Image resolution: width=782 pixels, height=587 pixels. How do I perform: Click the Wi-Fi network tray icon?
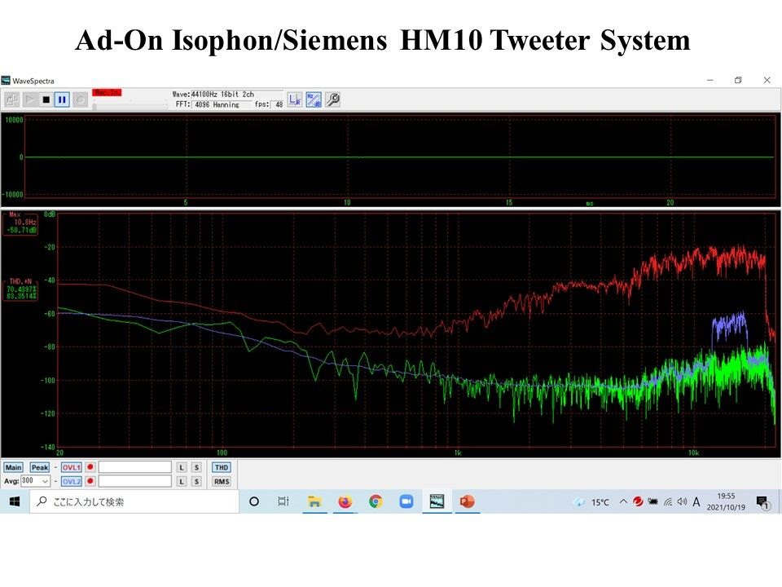point(668,502)
